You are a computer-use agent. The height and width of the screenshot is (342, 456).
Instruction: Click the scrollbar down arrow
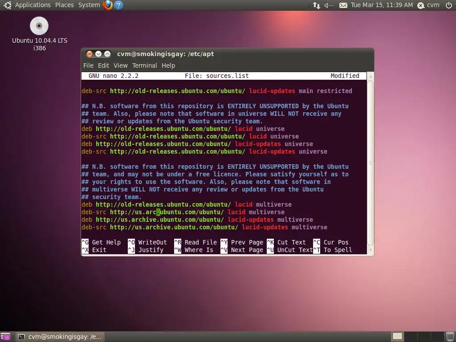[370, 250]
